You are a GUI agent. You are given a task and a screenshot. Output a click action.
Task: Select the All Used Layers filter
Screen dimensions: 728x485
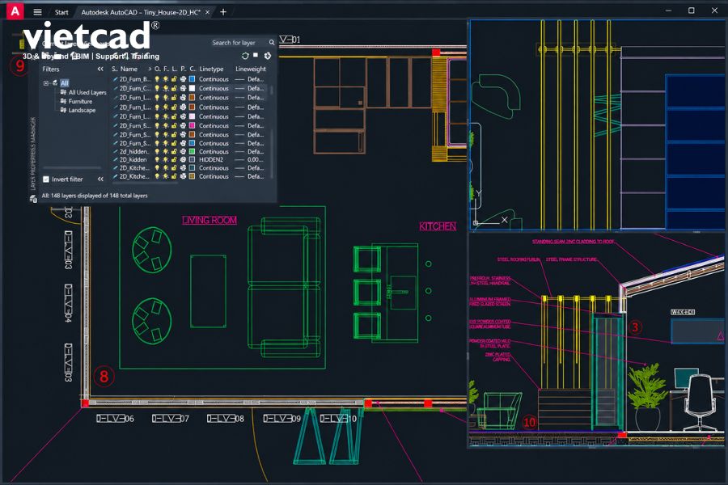[x=87, y=92]
